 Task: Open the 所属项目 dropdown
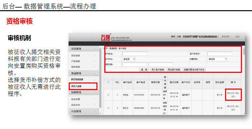pyautogui.click(x=217, y=59)
